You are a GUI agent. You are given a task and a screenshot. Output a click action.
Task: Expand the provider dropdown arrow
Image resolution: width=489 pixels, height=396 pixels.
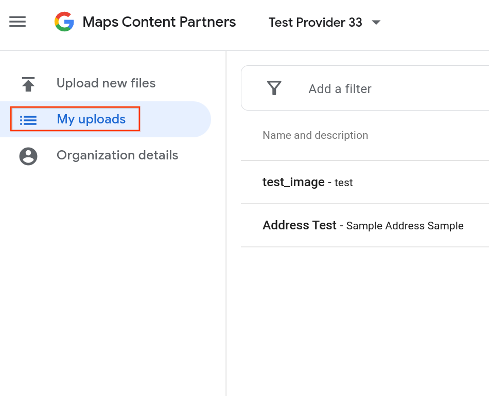376,23
